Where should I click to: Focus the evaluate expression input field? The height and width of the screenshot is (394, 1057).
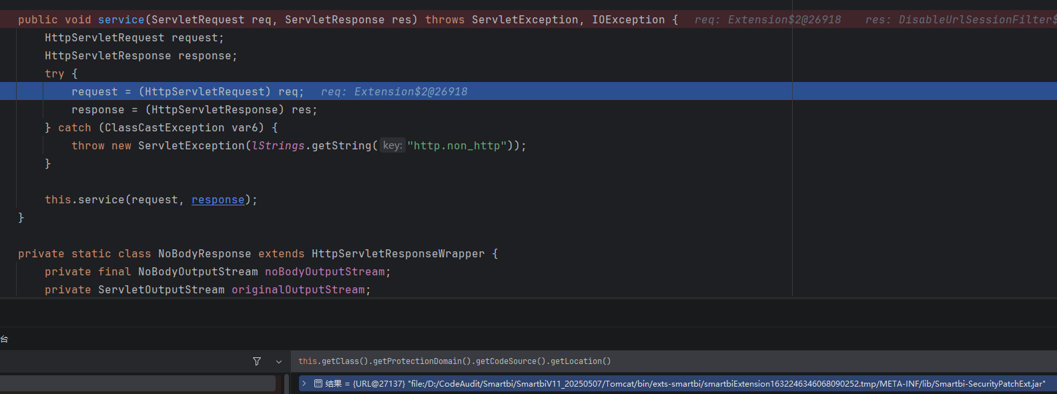point(667,361)
